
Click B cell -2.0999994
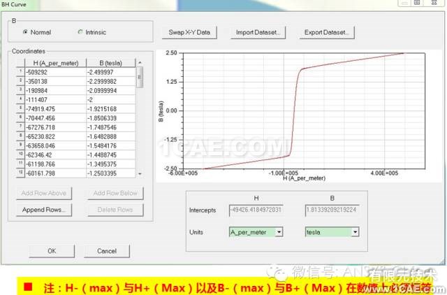tap(110, 90)
